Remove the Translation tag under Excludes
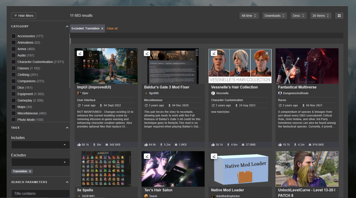Viewport: 356px width, 198px height. 30,171
